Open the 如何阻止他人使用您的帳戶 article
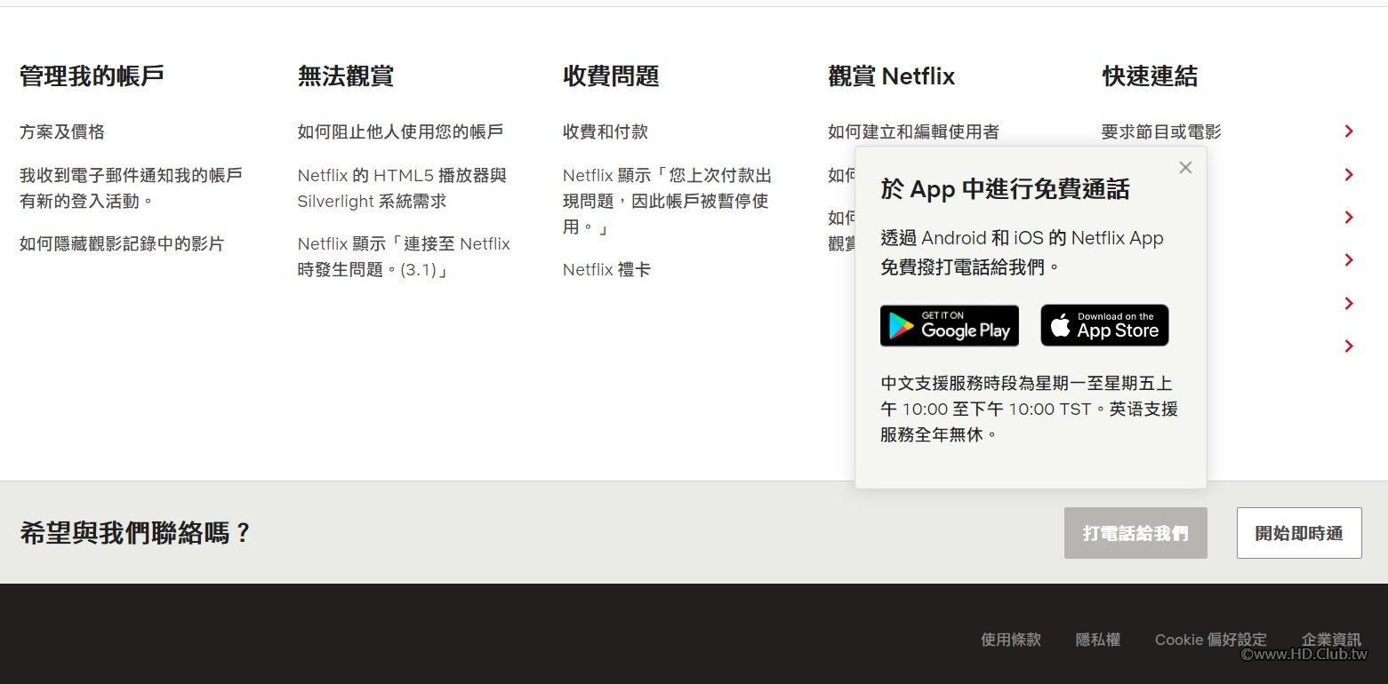 (x=401, y=131)
